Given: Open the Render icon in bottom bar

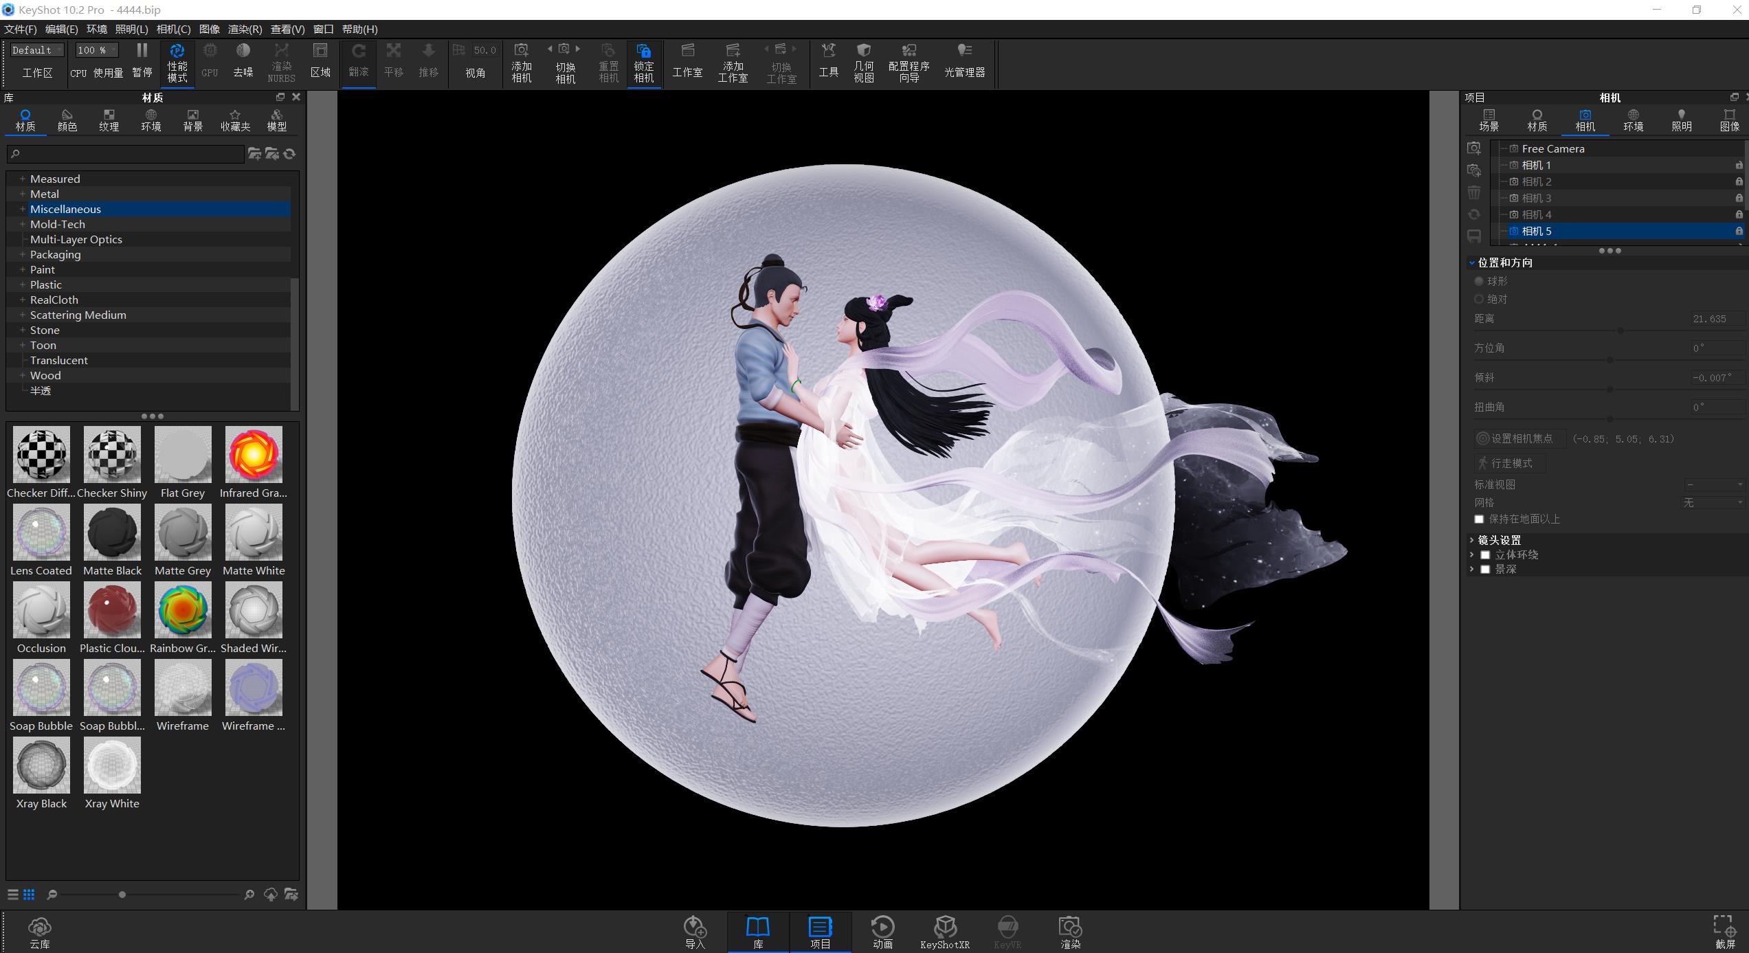Looking at the screenshot, I should point(1070,927).
